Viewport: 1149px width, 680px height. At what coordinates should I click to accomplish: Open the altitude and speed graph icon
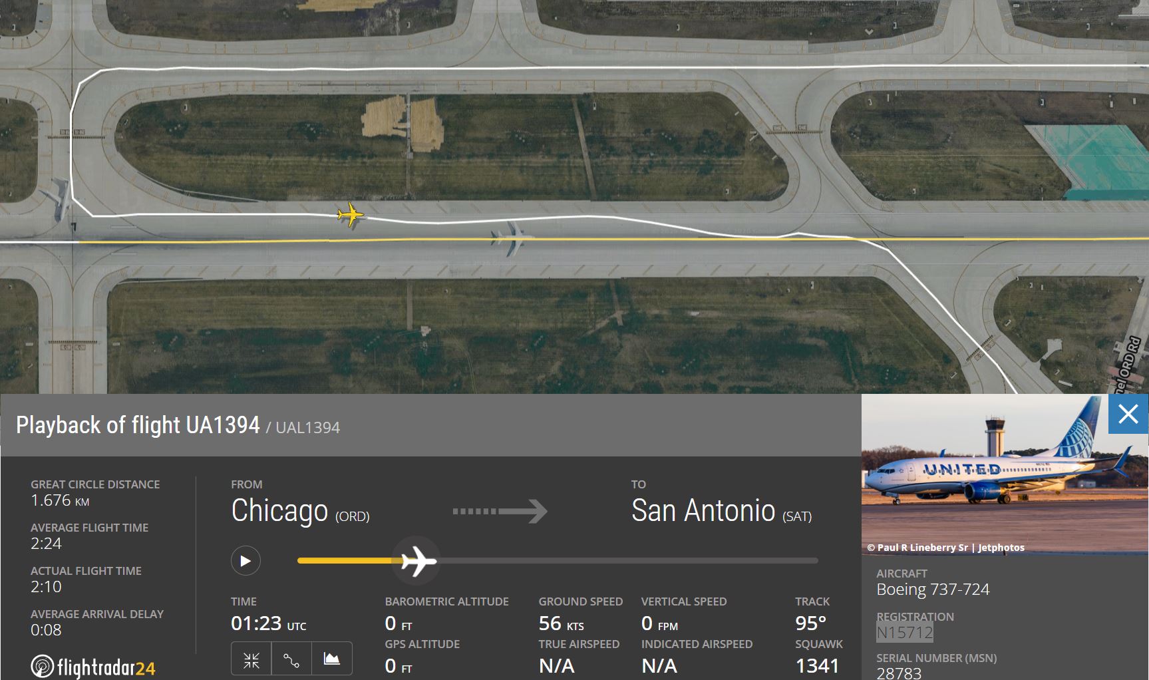tap(331, 659)
